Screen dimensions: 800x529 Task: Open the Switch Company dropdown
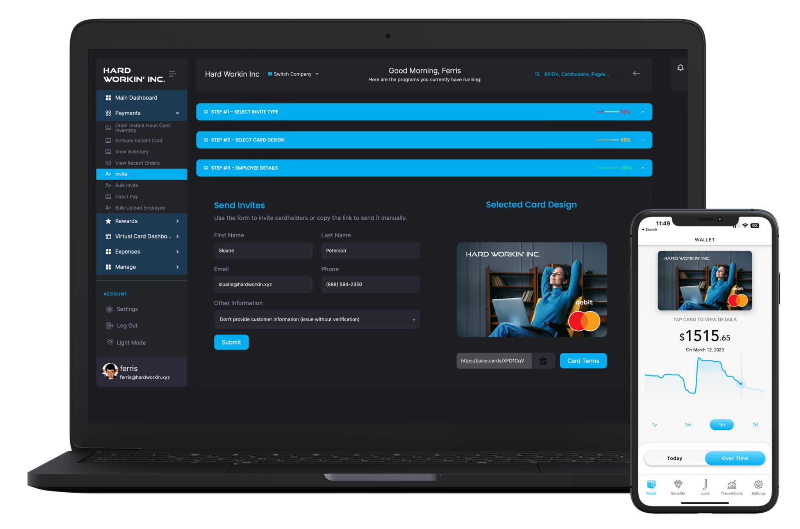293,74
